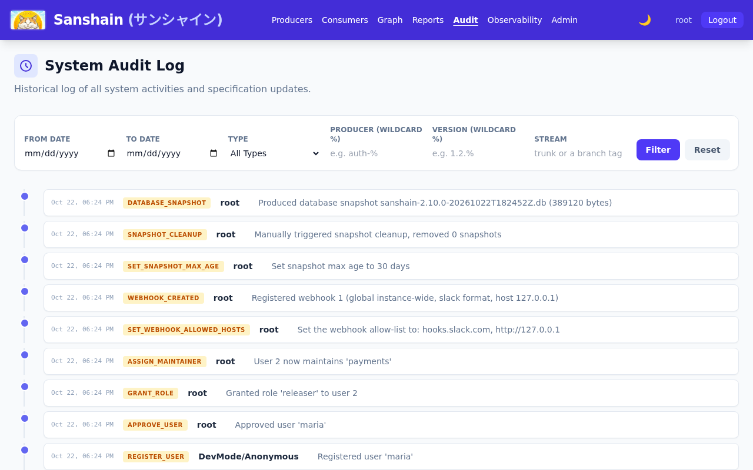Click 'Set snapshot max age to 30 days' text
Screen dimensions: 753x470
341,266
